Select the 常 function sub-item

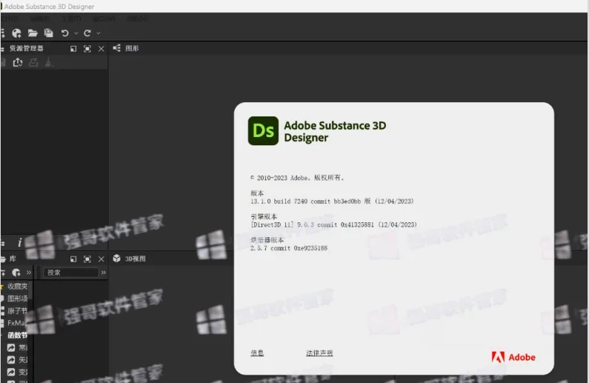pyautogui.click(x=23, y=347)
